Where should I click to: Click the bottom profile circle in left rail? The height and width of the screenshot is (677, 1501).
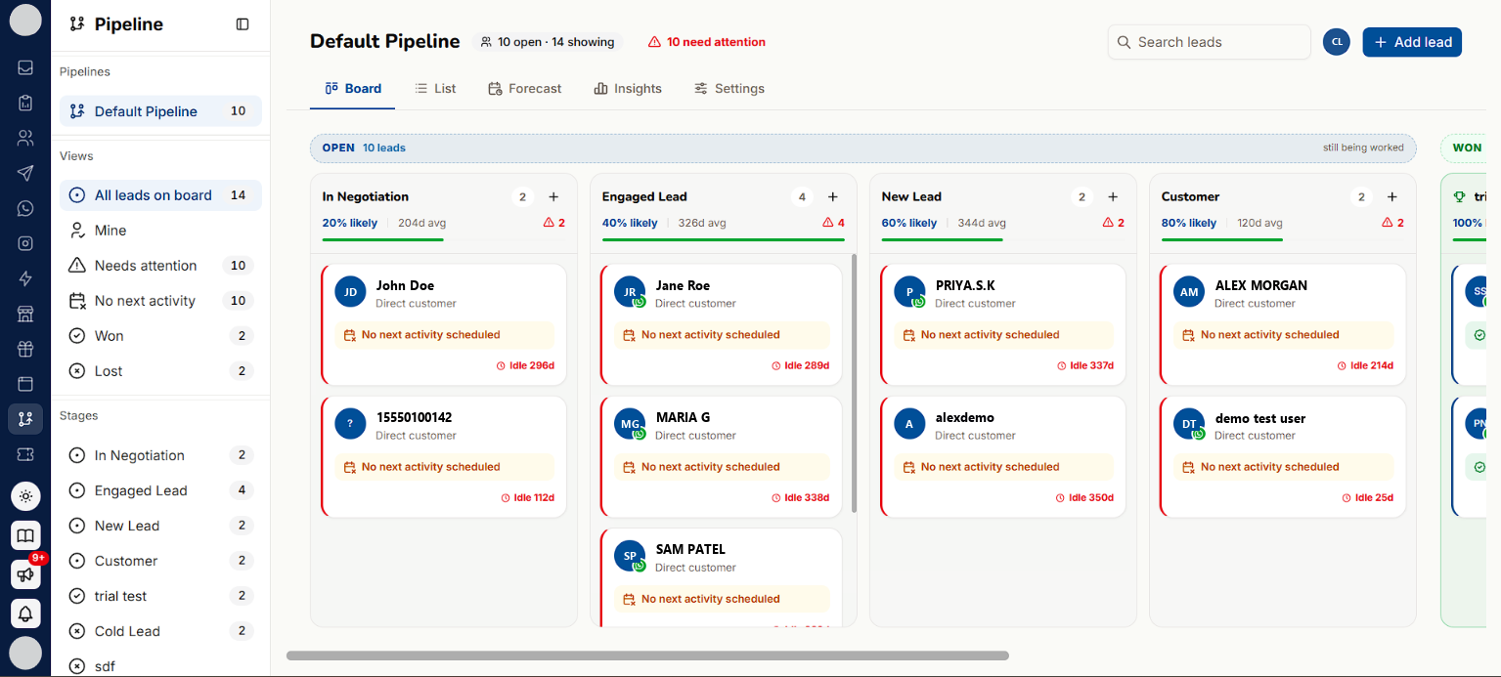click(25, 653)
